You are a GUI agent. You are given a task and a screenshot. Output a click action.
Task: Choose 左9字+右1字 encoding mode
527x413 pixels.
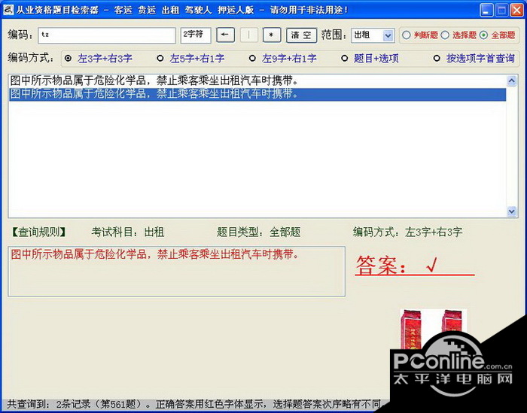(252, 59)
